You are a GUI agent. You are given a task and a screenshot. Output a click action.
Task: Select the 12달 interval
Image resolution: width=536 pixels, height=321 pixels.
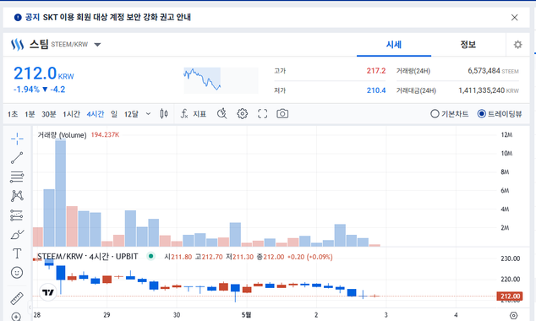[131, 114]
